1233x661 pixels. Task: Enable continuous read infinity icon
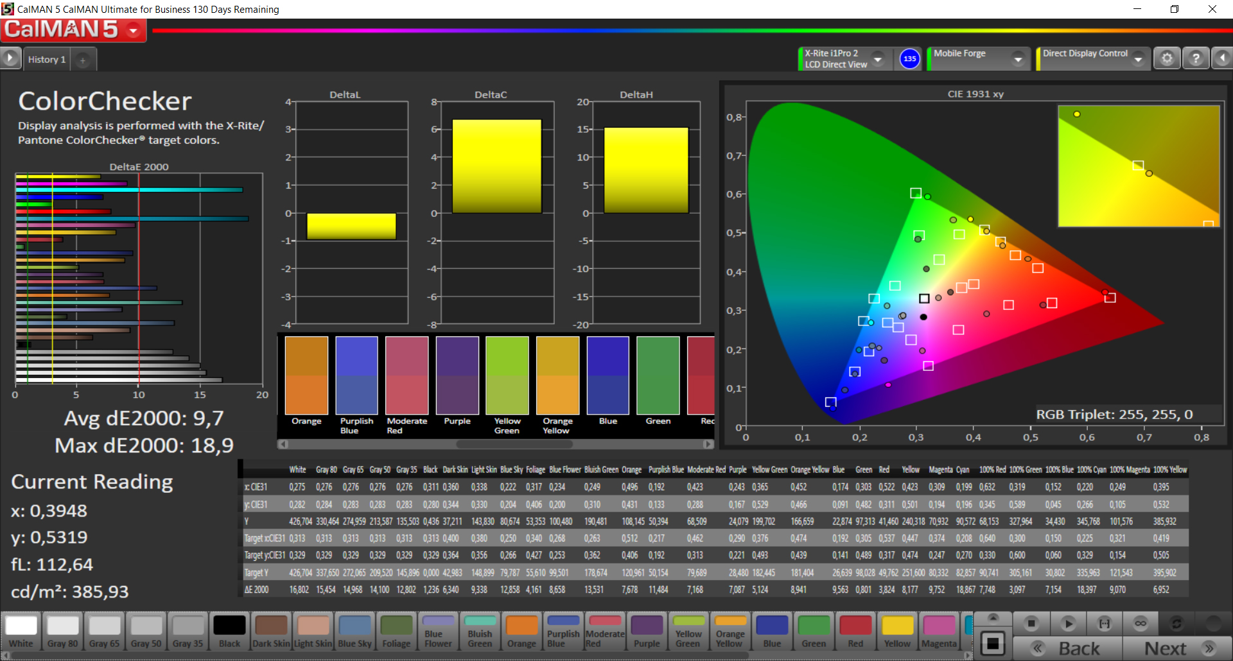pyautogui.click(x=1141, y=623)
